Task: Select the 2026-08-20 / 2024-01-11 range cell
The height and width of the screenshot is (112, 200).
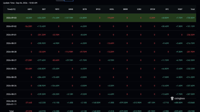Action: point(11,103)
